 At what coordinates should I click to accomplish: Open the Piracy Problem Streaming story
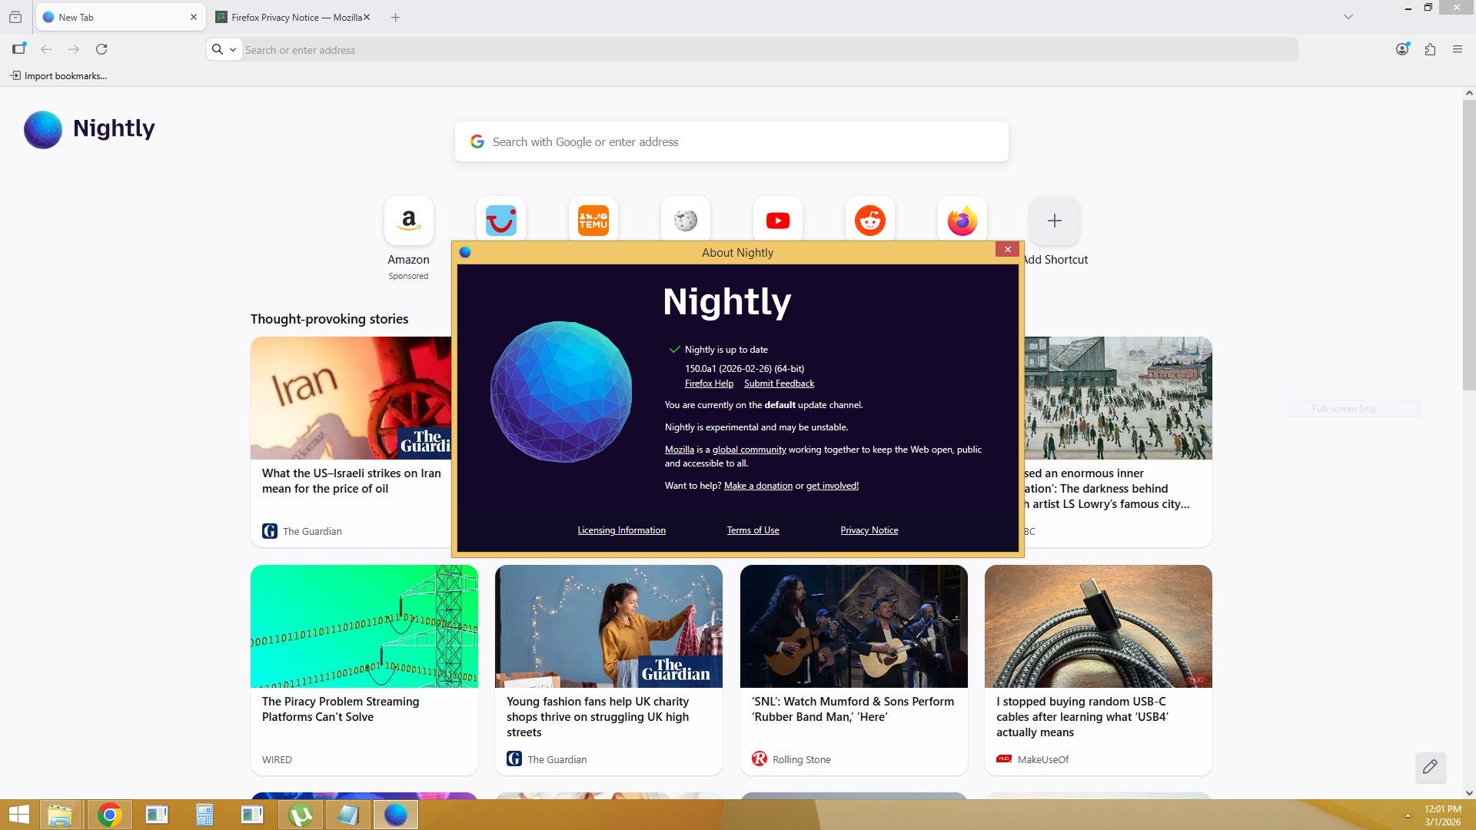point(364,670)
